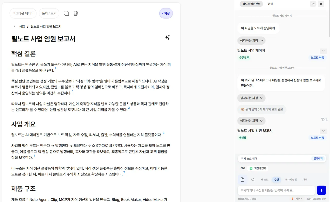Toggle the 지침 활성화 checkbox
This screenshot has height=202, width=330.
pyautogui.click(x=251, y=169)
